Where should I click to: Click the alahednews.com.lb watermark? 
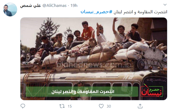(94, 65)
